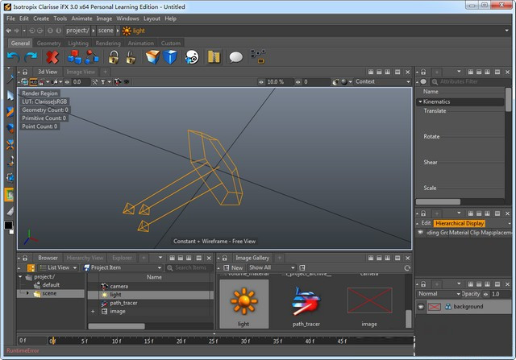Toggle the lock icon on the 3d View panel
This screenshot has height=360, width=516.
[25, 72]
